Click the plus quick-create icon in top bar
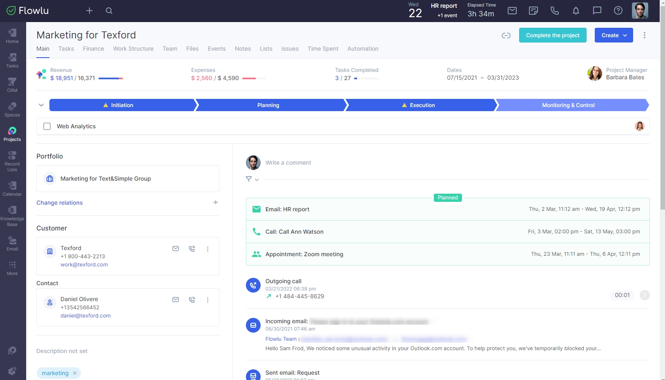The image size is (665, 380). (89, 11)
